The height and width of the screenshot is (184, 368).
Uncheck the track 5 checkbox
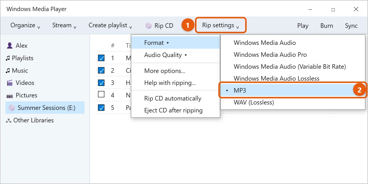101,108
